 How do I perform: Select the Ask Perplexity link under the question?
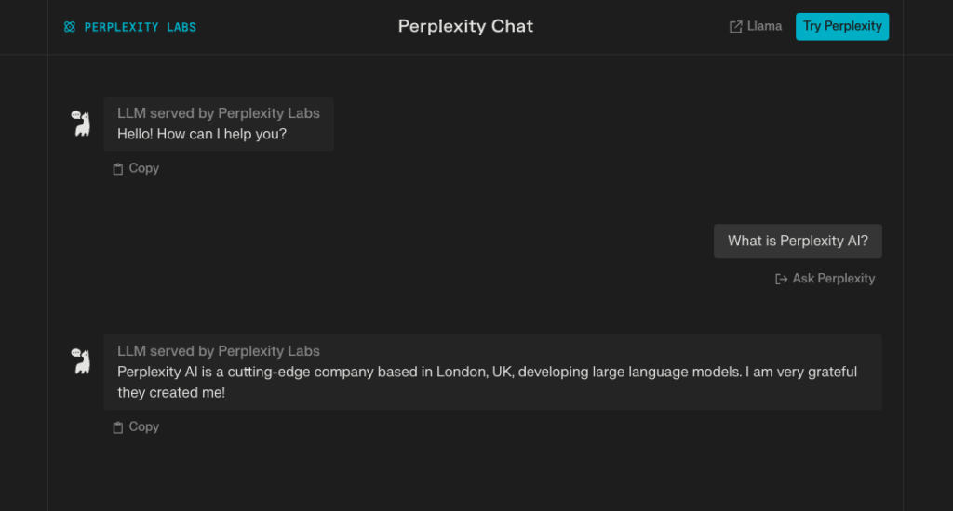825,279
